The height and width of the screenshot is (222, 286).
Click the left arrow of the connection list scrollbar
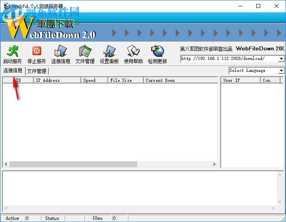(x=6, y=164)
